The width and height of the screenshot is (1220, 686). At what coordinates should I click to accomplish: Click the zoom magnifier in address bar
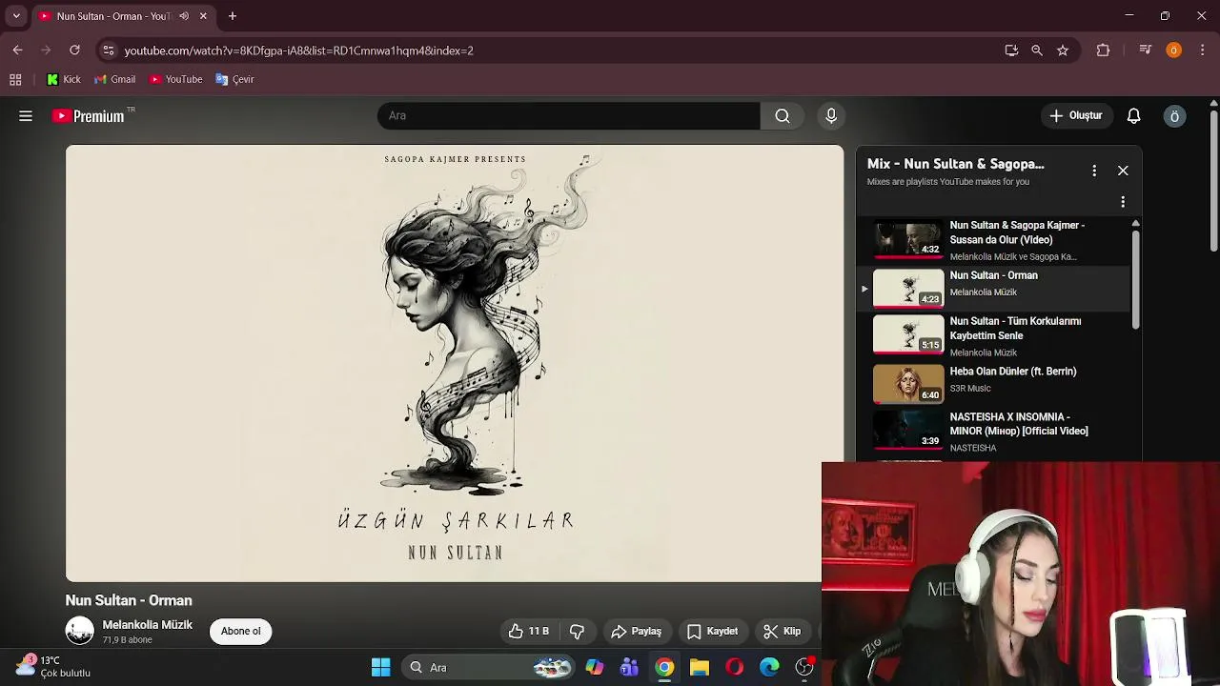pos(1037,50)
